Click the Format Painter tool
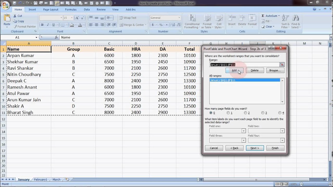The image size is (333, 187). [24, 26]
